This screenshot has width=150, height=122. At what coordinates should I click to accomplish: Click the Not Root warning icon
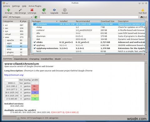point(142,10)
